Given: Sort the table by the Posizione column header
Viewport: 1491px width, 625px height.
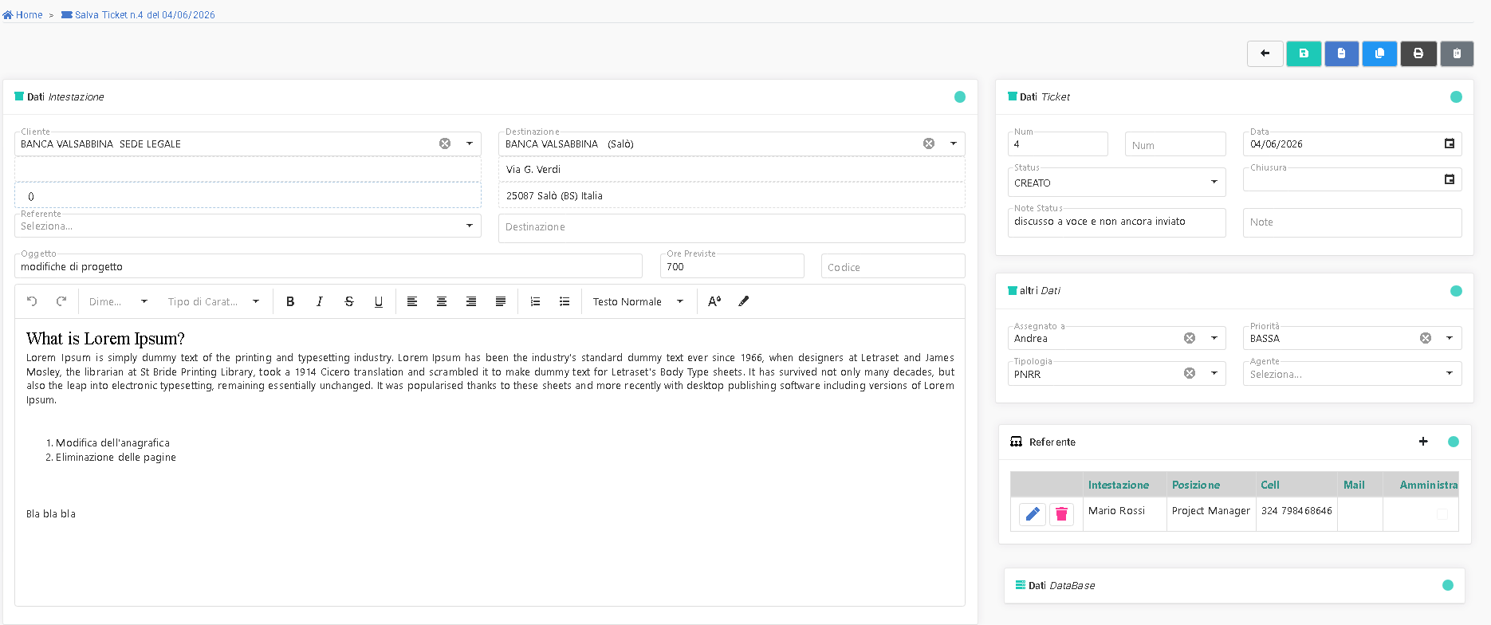Looking at the screenshot, I should [1195, 485].
